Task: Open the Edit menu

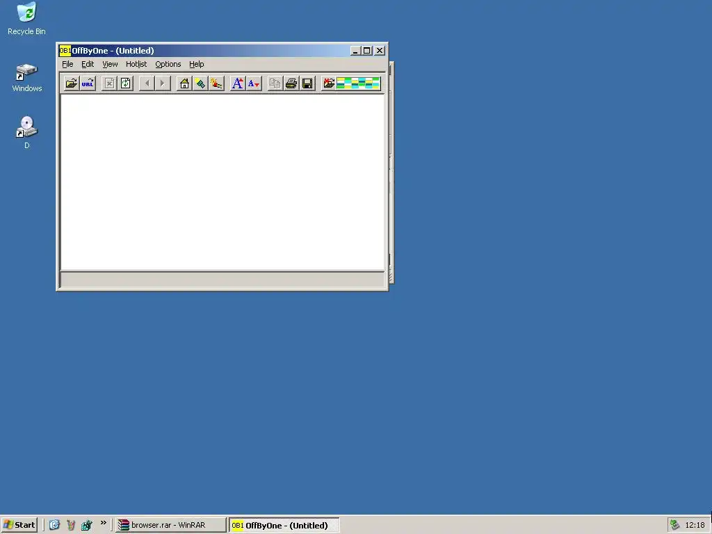Action: coord(88,64)
